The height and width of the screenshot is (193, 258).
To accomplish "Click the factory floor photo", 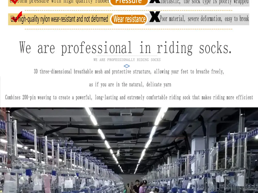I will (x=129, y=150).
